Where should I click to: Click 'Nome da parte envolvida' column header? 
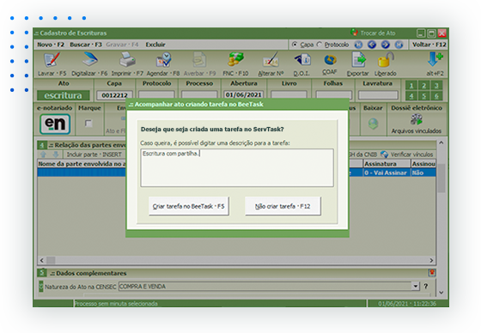[82, 164]
